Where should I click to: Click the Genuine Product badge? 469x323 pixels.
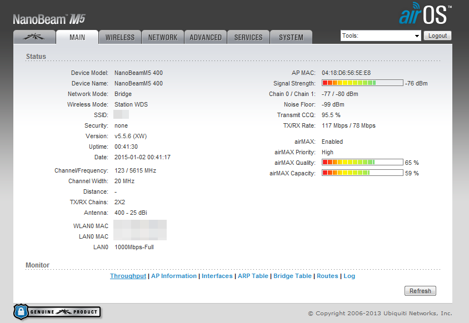[x=57, y=312]
